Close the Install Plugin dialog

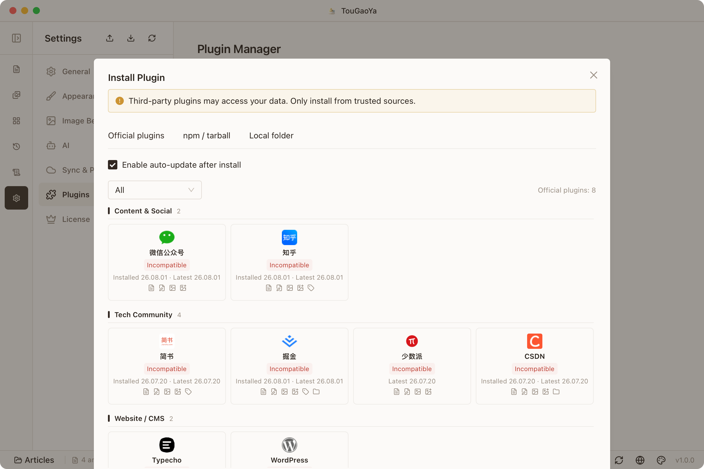click(593, 75)
